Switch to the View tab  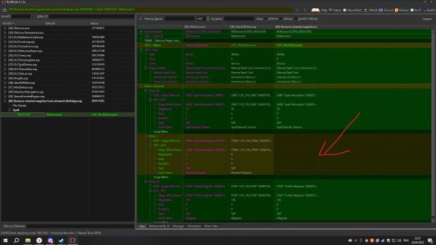click(142, 226)
